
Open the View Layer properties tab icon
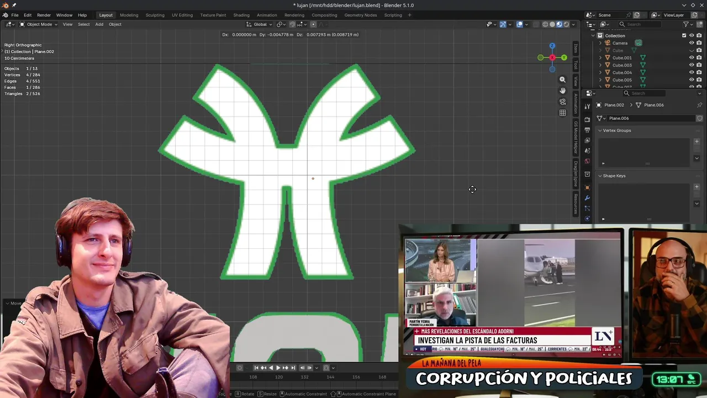coord(587,140)
